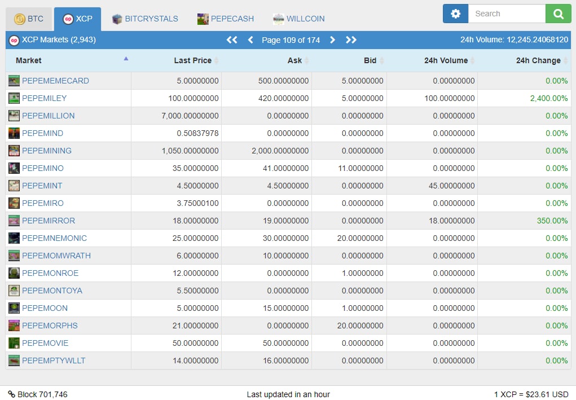Click the PEPEMOVIE thumbnail icon
Screen dimensions: 576x400
pyautogui.click(x=14, y=343)
